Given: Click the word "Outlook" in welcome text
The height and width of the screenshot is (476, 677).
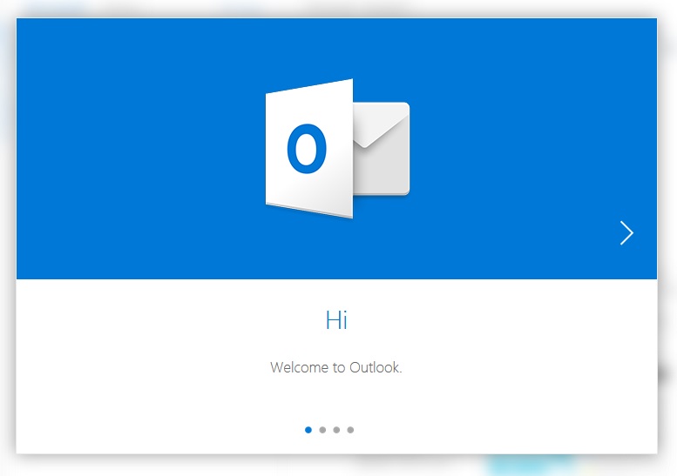Looking at the screenshot, I should (375, 367).
